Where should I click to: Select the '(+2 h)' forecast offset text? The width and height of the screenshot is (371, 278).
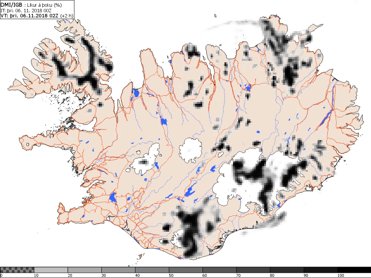pos(67,16)
